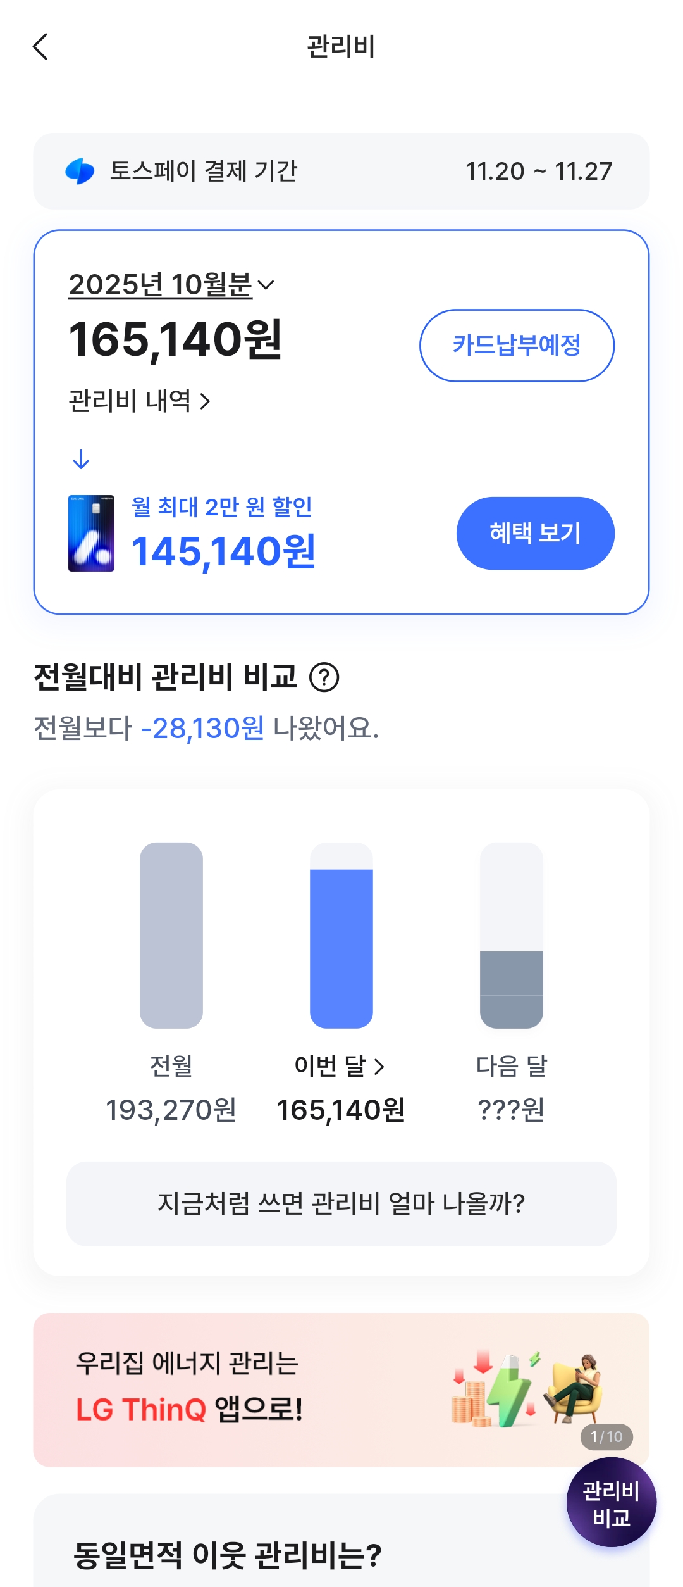The width and height of the screenshot is (683, 1587).
Task: Tap the Toss Pay logo icon
Action: tap(80, 171)
